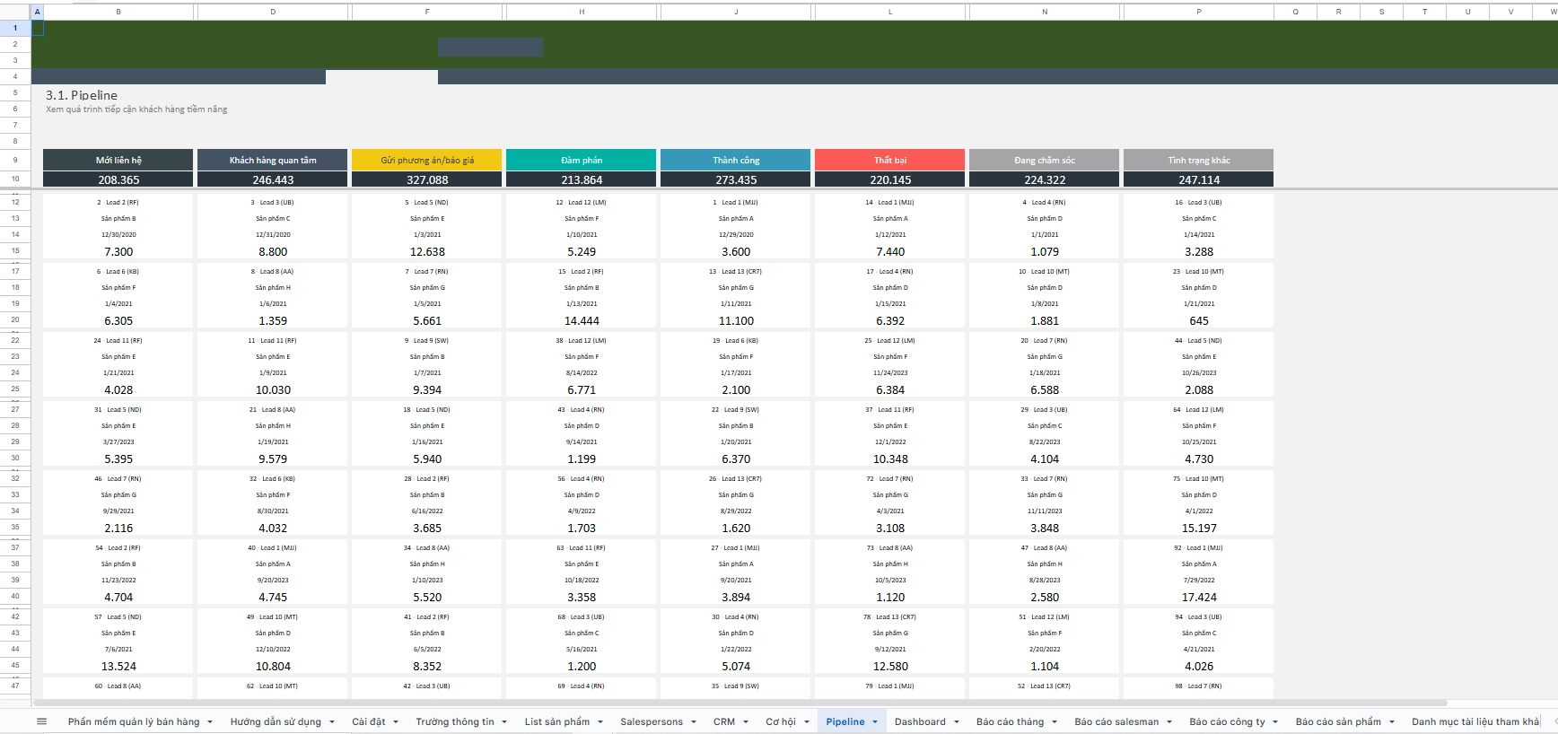Open dropdown arrow on Báo cáo công ty tab
This screenshot has height=734, width=1558.
point(1275,721)
